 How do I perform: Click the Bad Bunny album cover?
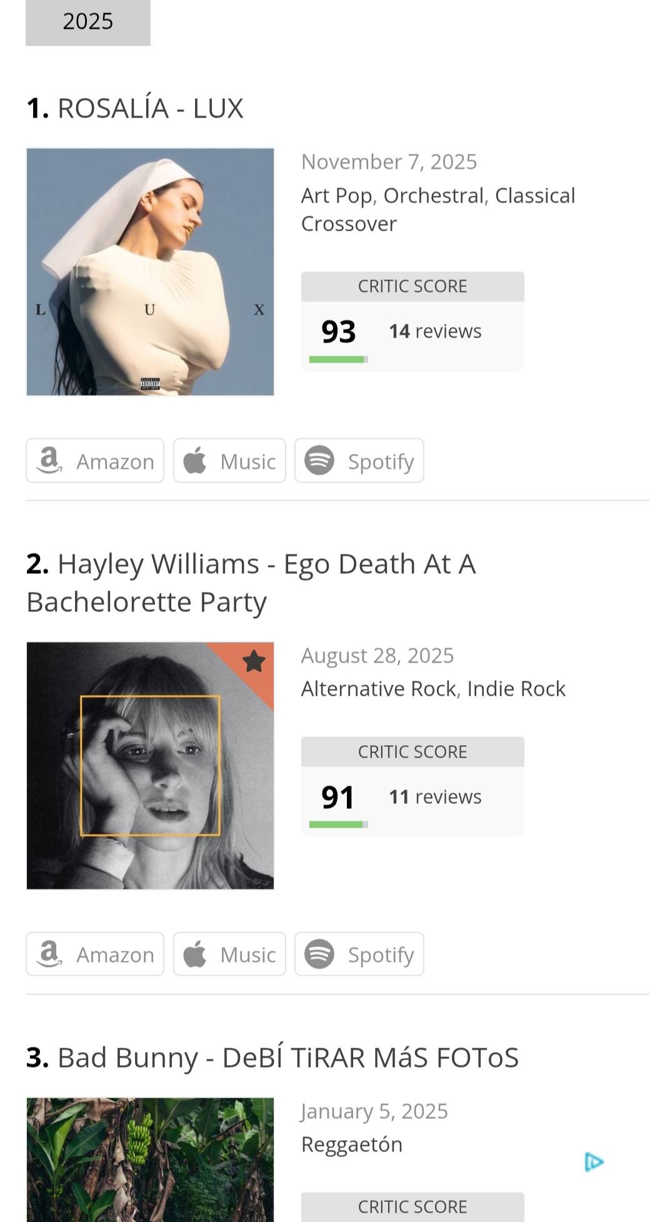click(x=150, y=1159)
